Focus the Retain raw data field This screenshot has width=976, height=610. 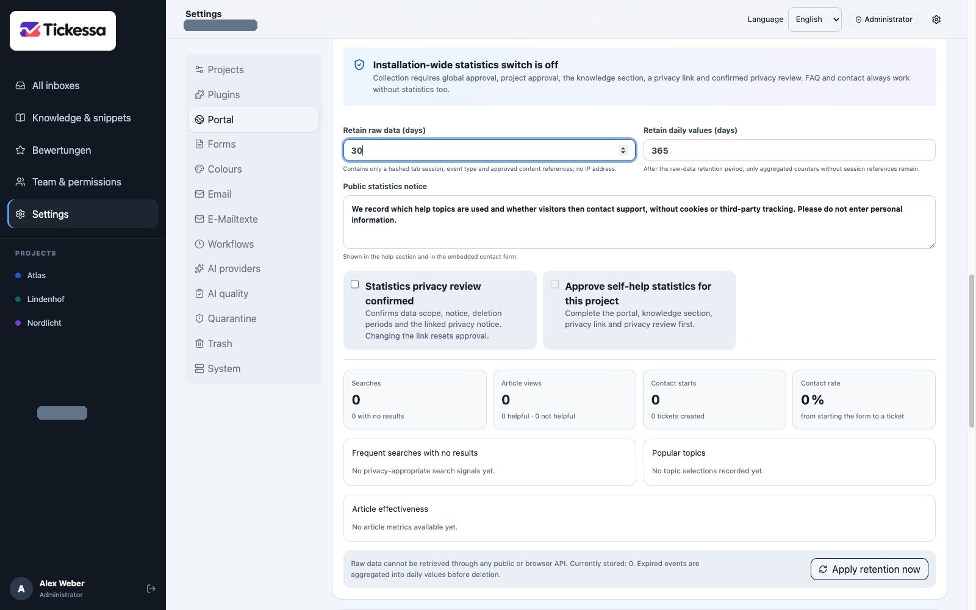point(489,150)
